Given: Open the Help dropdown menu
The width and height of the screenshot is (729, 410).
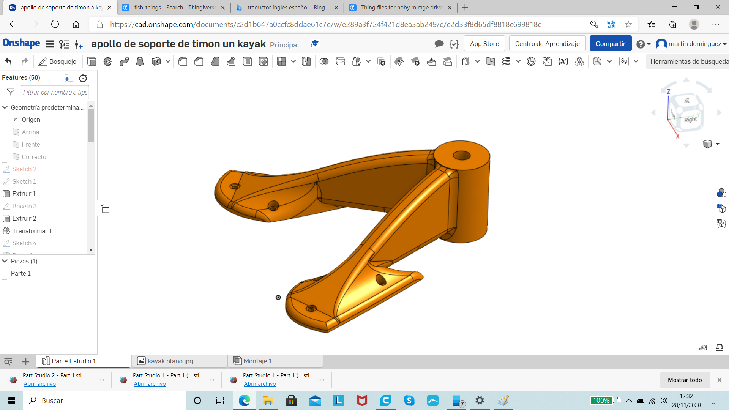Looking at the screenshot, I should click(644, 44).
